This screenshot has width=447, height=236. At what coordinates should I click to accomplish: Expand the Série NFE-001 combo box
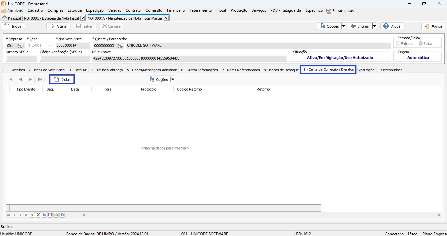click(x=50, y=46)
